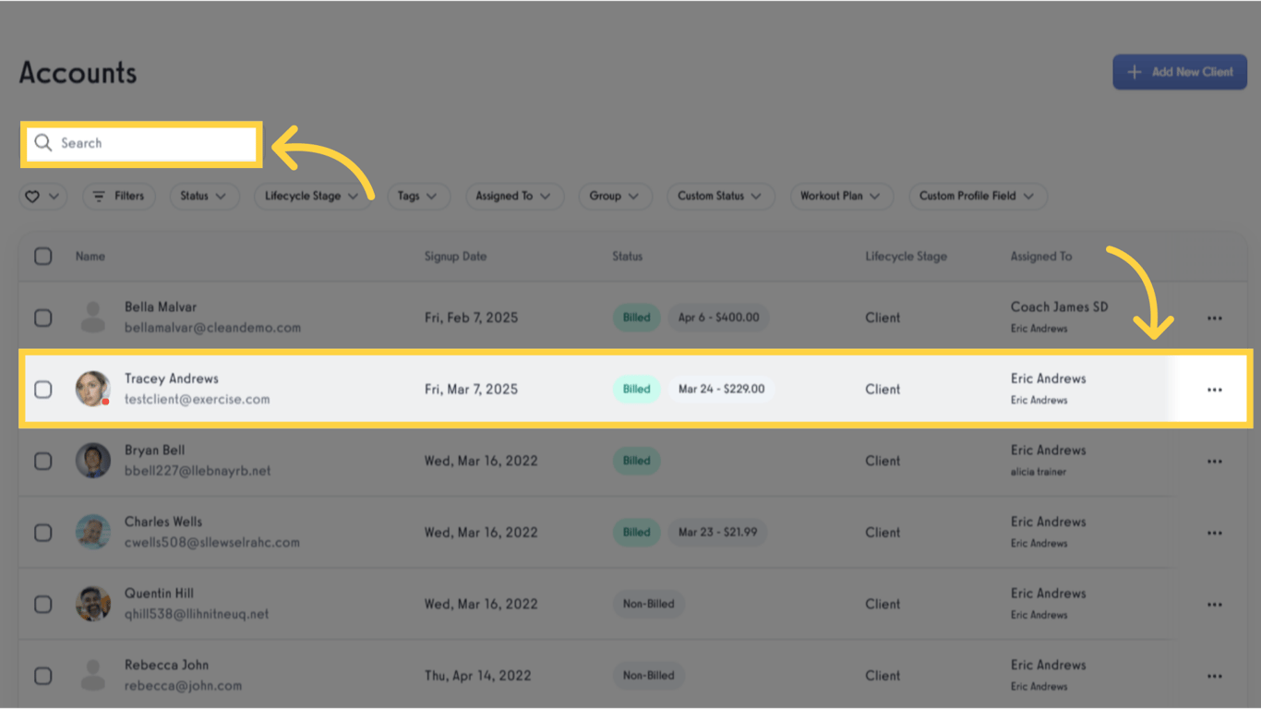Click the Add New Client button
The image size is (1261, 709).
point(1180,71)
